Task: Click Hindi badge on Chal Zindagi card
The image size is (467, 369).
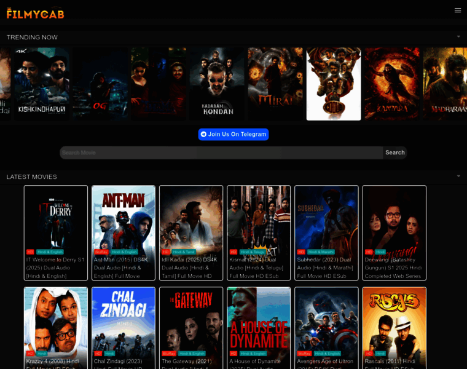Action: click(x=109, y=354)
